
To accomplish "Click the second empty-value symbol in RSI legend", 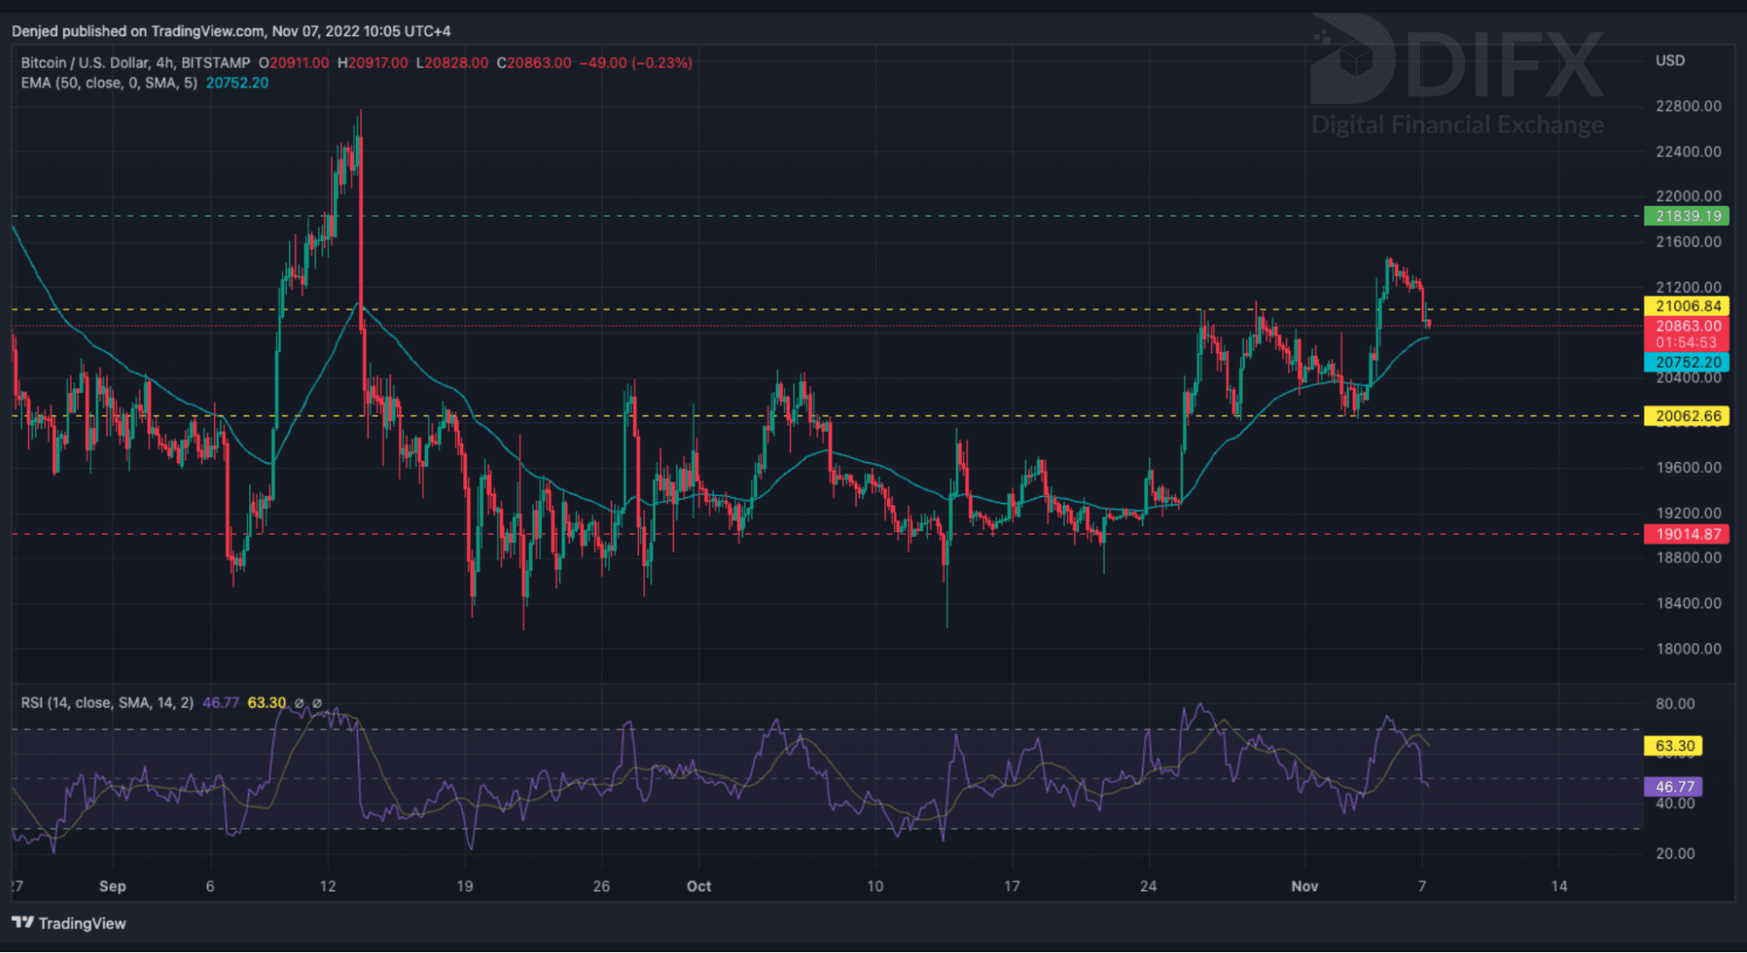I will [x=317, y=703].
